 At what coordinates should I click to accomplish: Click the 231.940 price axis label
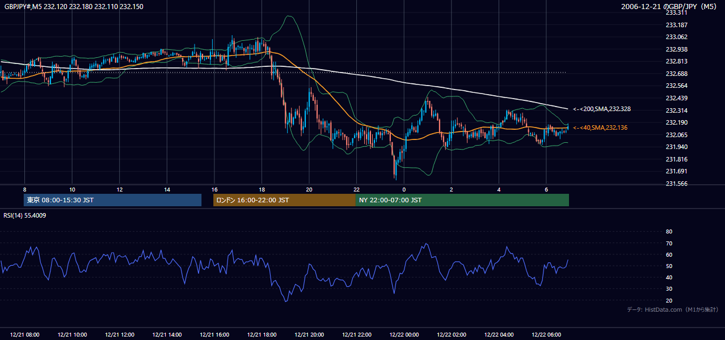676,147
